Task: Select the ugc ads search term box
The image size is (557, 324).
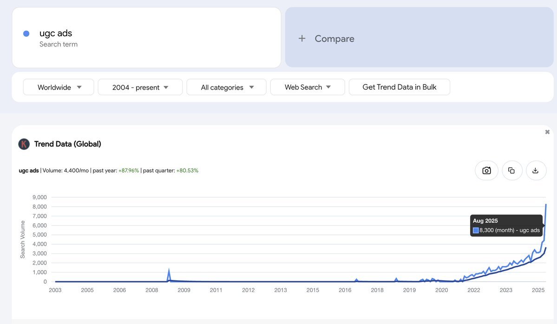Action: coord(146,38)
